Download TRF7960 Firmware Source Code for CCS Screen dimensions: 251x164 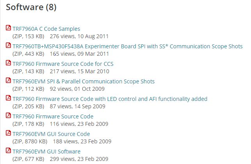[x=63, y=64]
